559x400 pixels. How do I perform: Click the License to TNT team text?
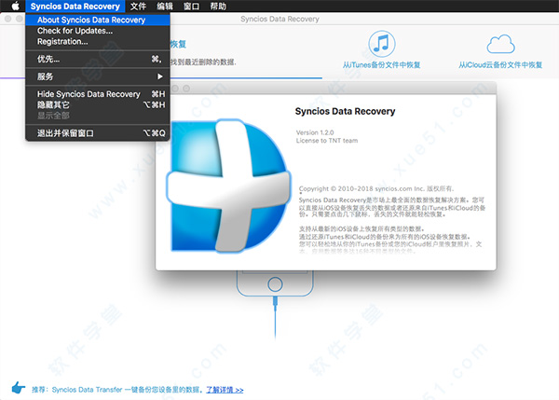(327, 141)
